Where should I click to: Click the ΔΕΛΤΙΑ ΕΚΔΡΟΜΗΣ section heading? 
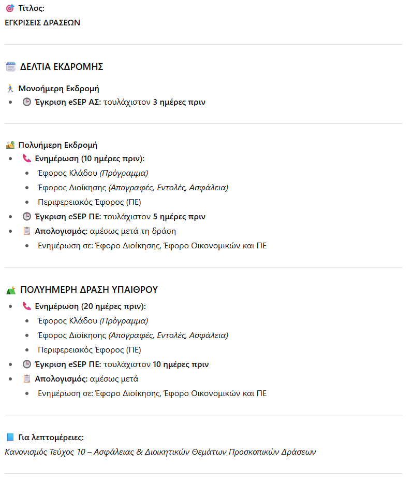point(62,66)
